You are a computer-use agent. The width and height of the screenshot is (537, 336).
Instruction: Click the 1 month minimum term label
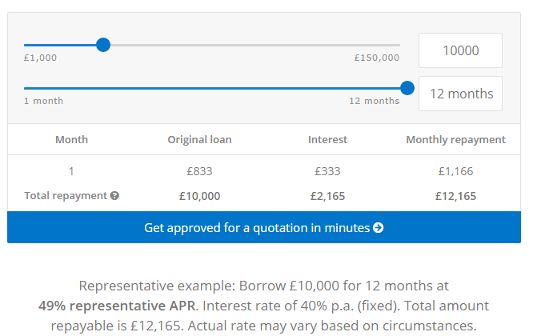point(43,101)
